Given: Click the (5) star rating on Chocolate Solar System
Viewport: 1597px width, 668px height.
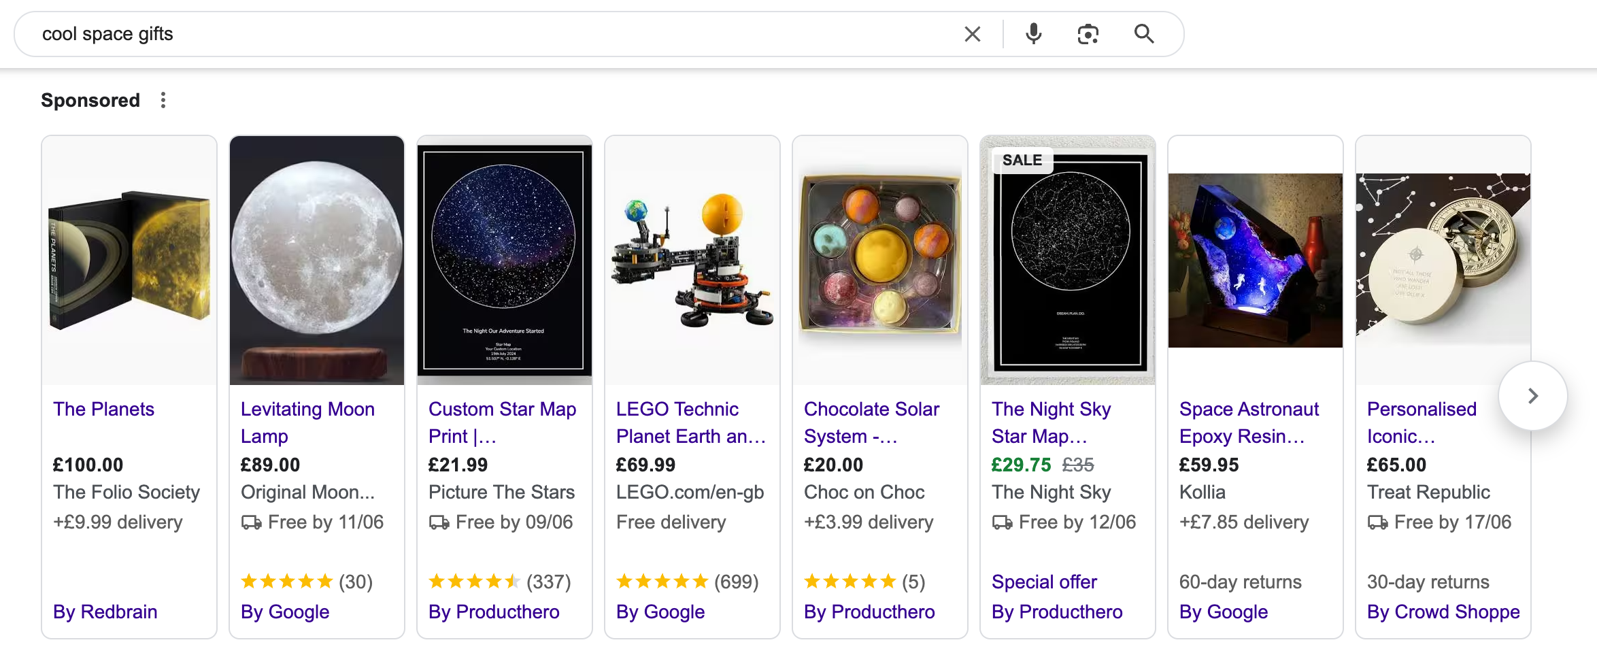Looking at the screenshot, I should click(864, 582).
